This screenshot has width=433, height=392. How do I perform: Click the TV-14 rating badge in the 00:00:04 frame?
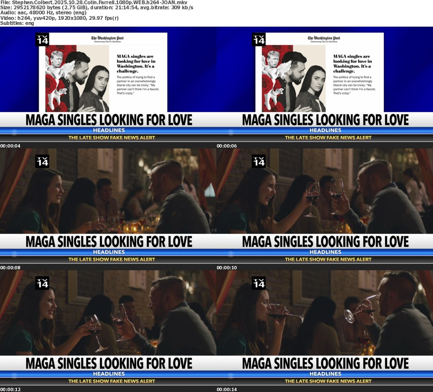pyautogui.click(x=42, y=40)
